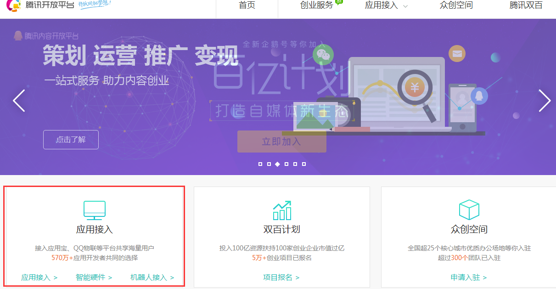
Task: Select the sixth carousel indicator dot
Action: pyautogui.click(x=304, y=164)
